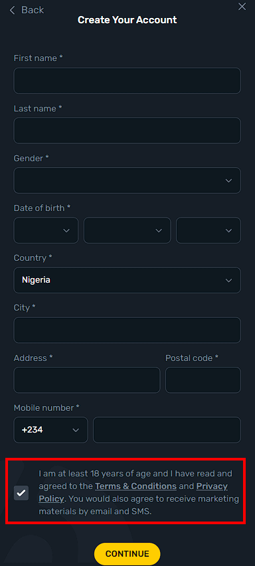Open the last date of birth dropdown
The image size is (255, 566).
point(209,230)
